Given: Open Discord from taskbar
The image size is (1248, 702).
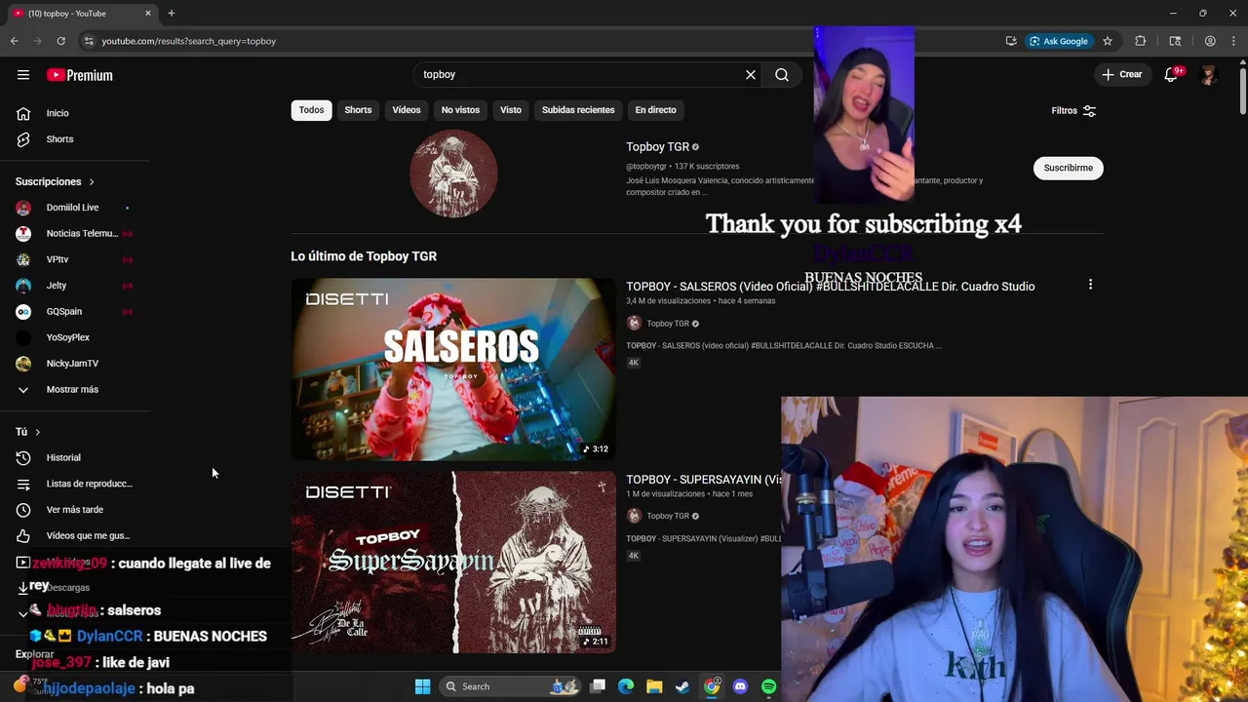Looking at the screenshot, I should pyautogui.click(x=740, y=686).
